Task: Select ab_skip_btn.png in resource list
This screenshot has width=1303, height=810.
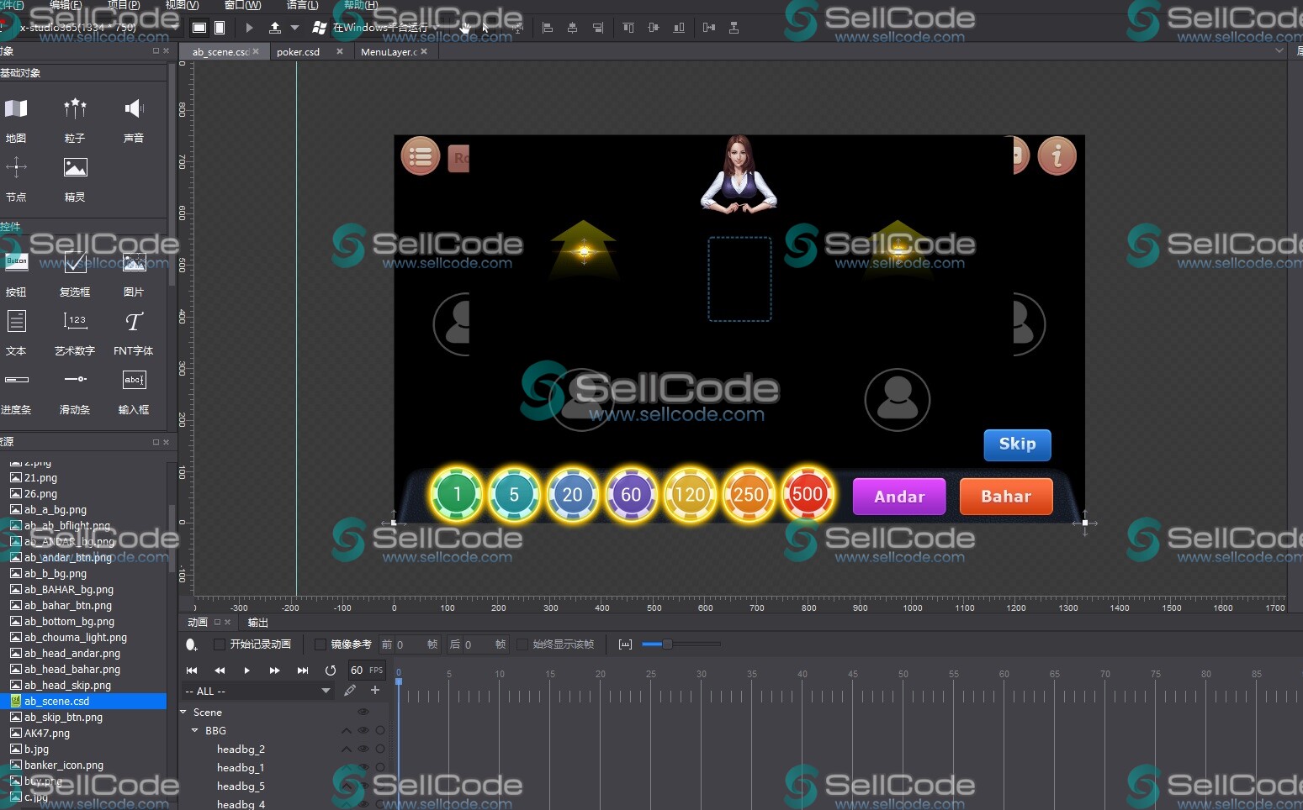Action: [x=63, y=718]
